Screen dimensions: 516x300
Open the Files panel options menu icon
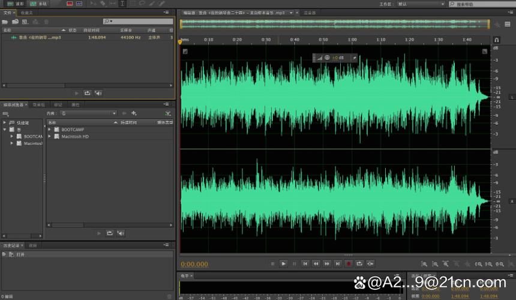166,13
